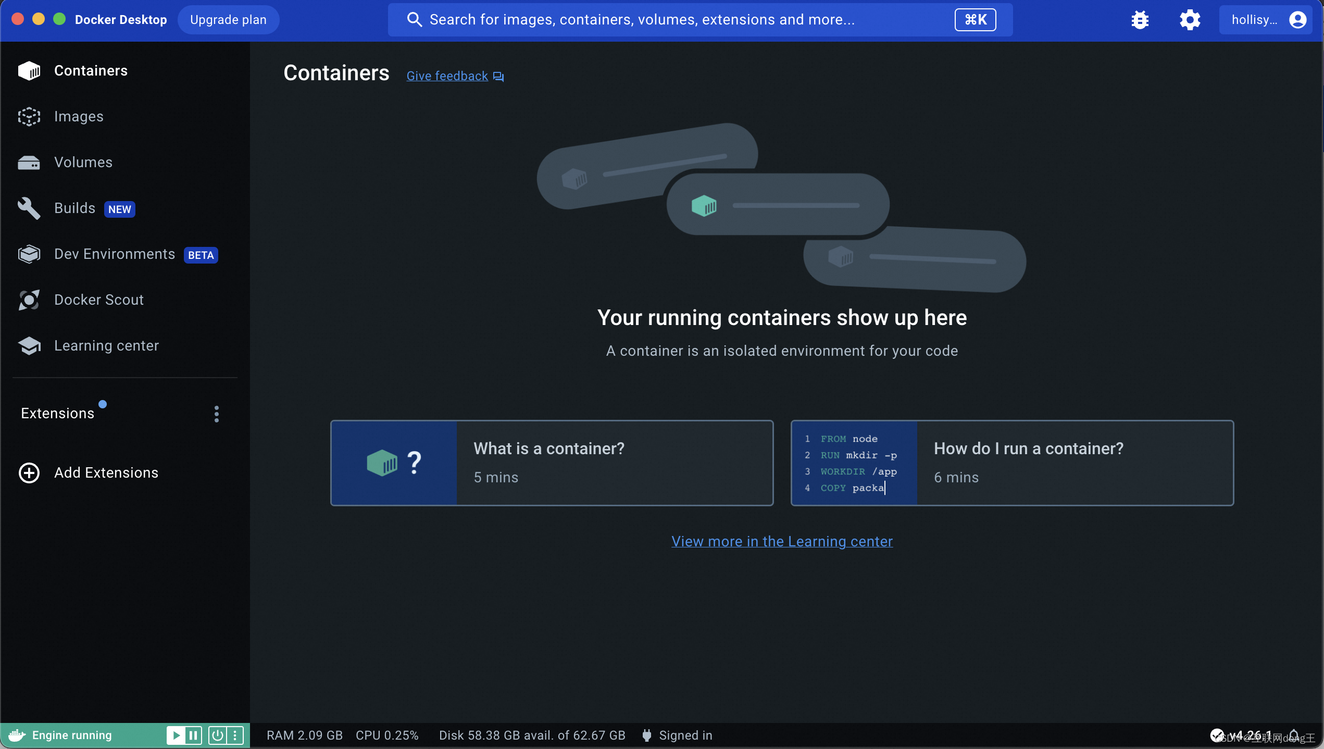Click the Upgrade plan button
This screenshot has height=749, width=1324.
tap(228, 20)
